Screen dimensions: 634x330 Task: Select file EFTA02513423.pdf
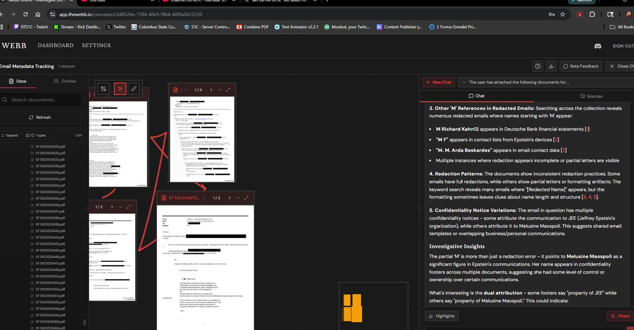point(50,146)
